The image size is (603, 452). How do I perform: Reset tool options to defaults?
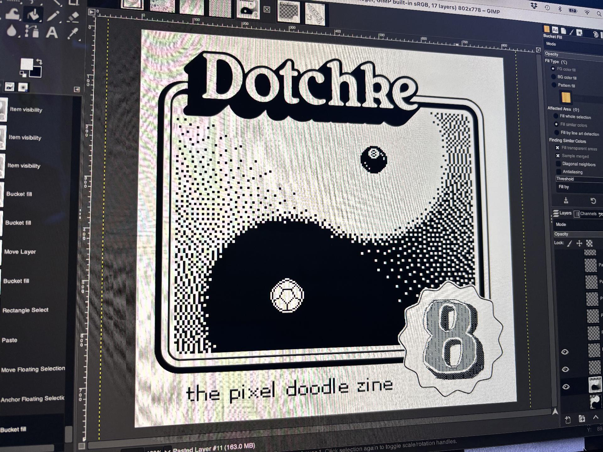(593, 201)
